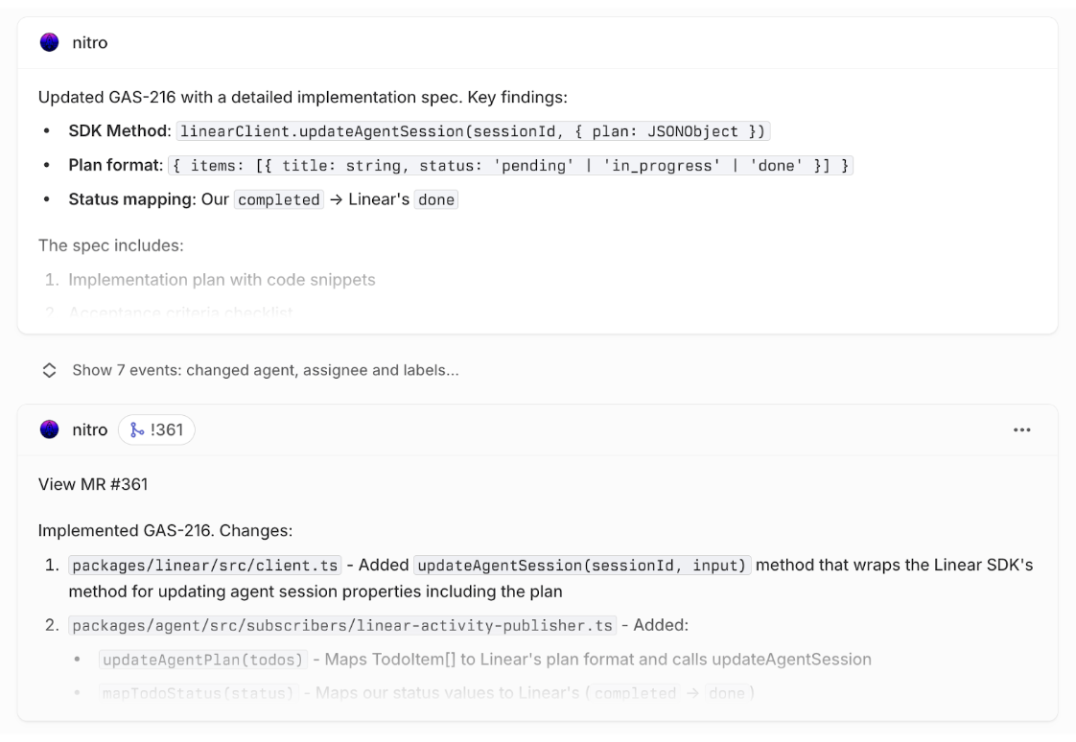Click the 'done' inline code in Status mapping
The width and height of the screenshot is (1076, 742).
coord(435,200)
